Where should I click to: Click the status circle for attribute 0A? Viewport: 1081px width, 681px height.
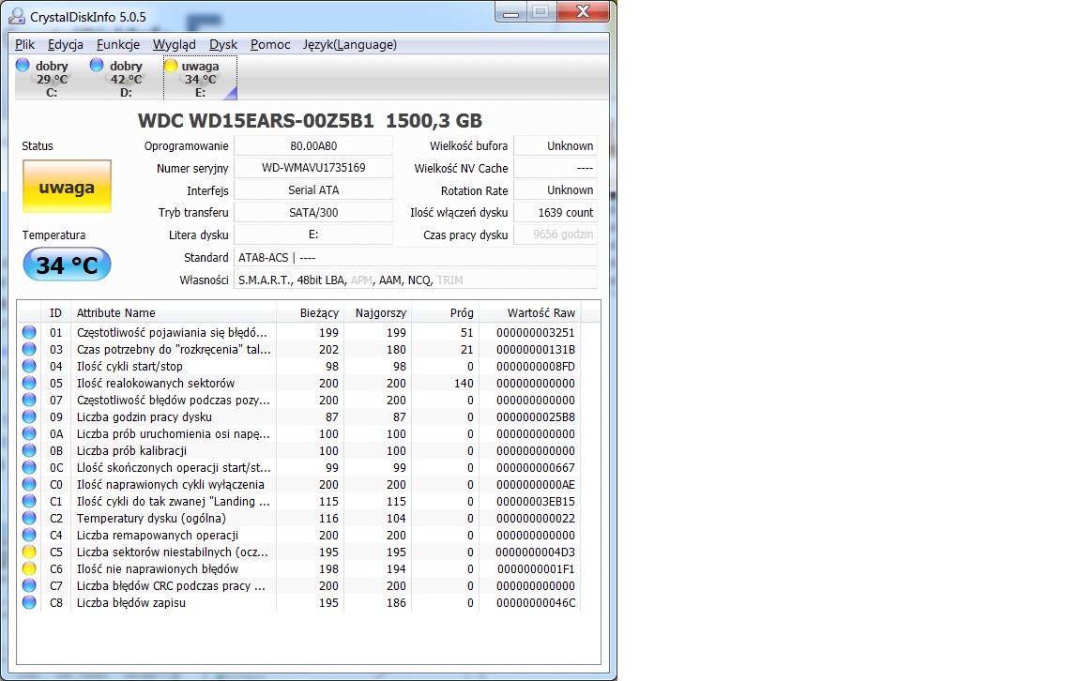click(x=29, y=433)
